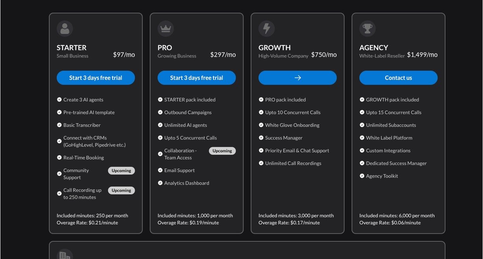Click the Upcoming badge beside Collaboration Team Access
The image size is (483, 259).
222,151
